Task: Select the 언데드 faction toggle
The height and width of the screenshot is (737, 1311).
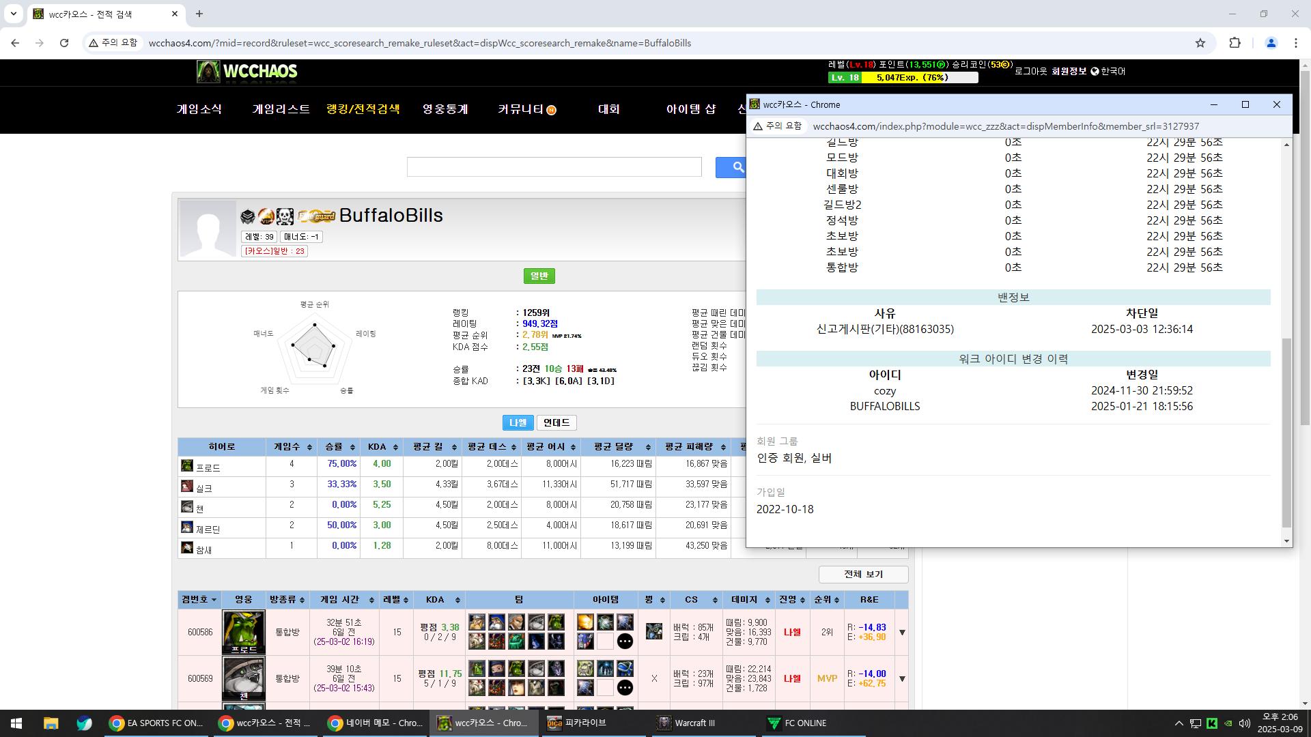Action: coord(556,423)
